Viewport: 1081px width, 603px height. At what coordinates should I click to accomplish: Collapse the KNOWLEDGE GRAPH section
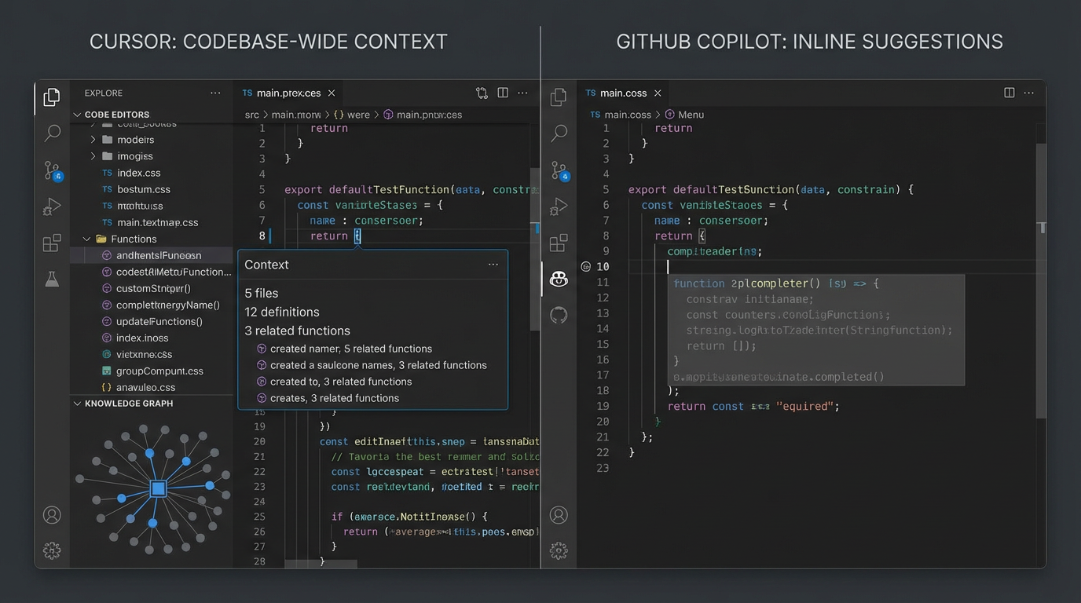(76, 403)
